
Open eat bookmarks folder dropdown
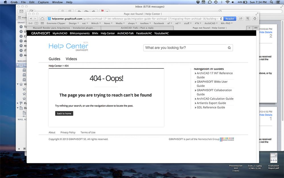click(85, 23)
